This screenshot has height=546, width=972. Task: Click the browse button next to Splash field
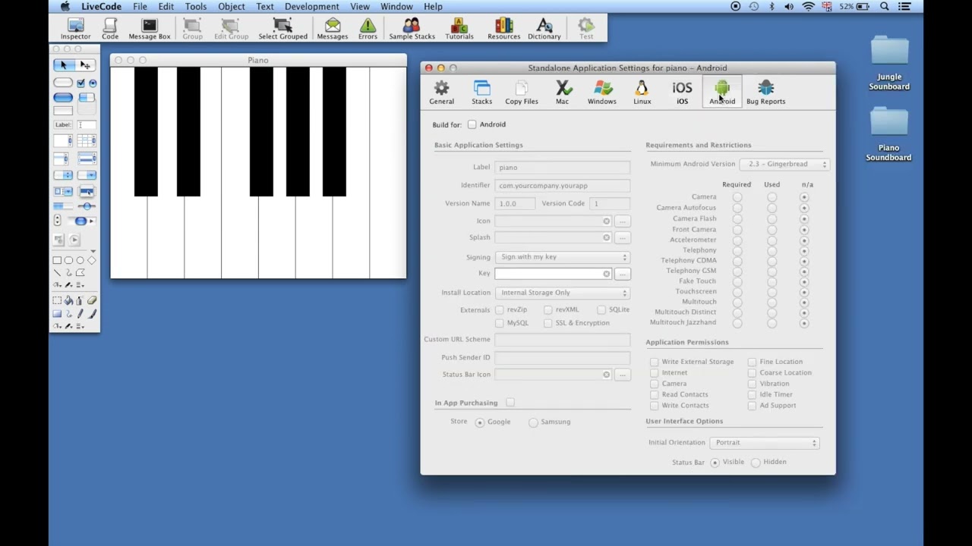click(x=622, y=238)
